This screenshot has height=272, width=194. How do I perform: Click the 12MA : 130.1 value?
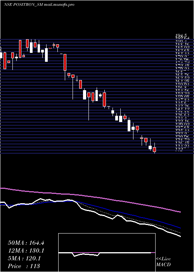26,251
